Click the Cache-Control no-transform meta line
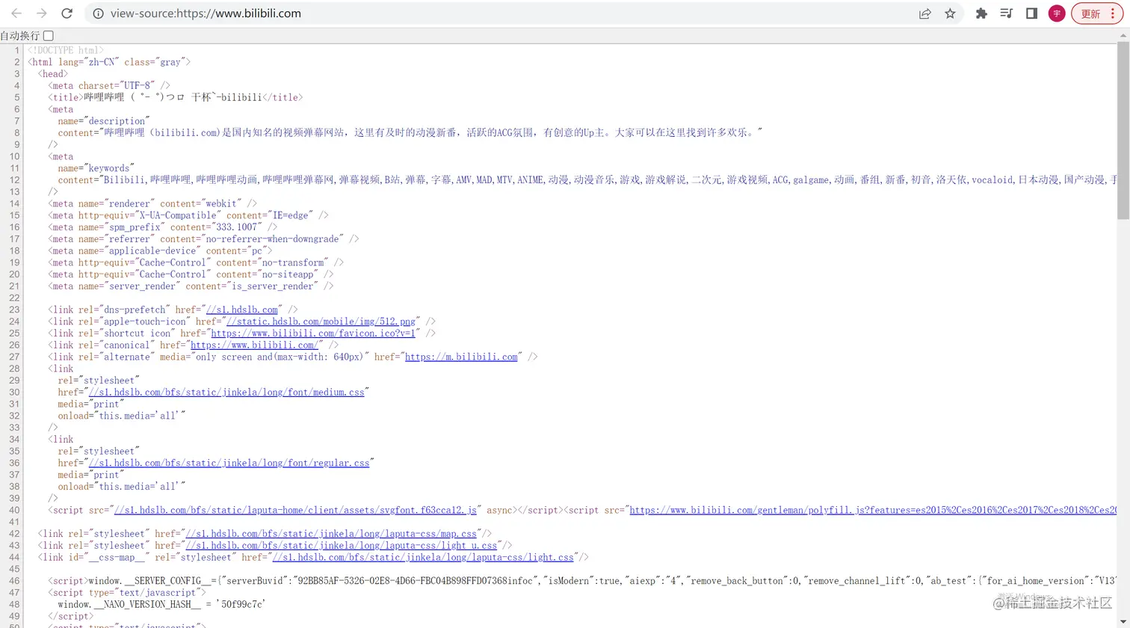Image resolution: width=1130 pixels, height=628 pixels. [x=196, y=262]
